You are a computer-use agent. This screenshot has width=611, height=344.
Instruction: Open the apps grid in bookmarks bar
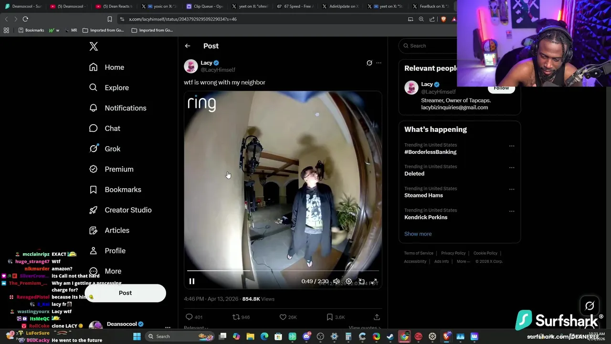pos(6,30)
